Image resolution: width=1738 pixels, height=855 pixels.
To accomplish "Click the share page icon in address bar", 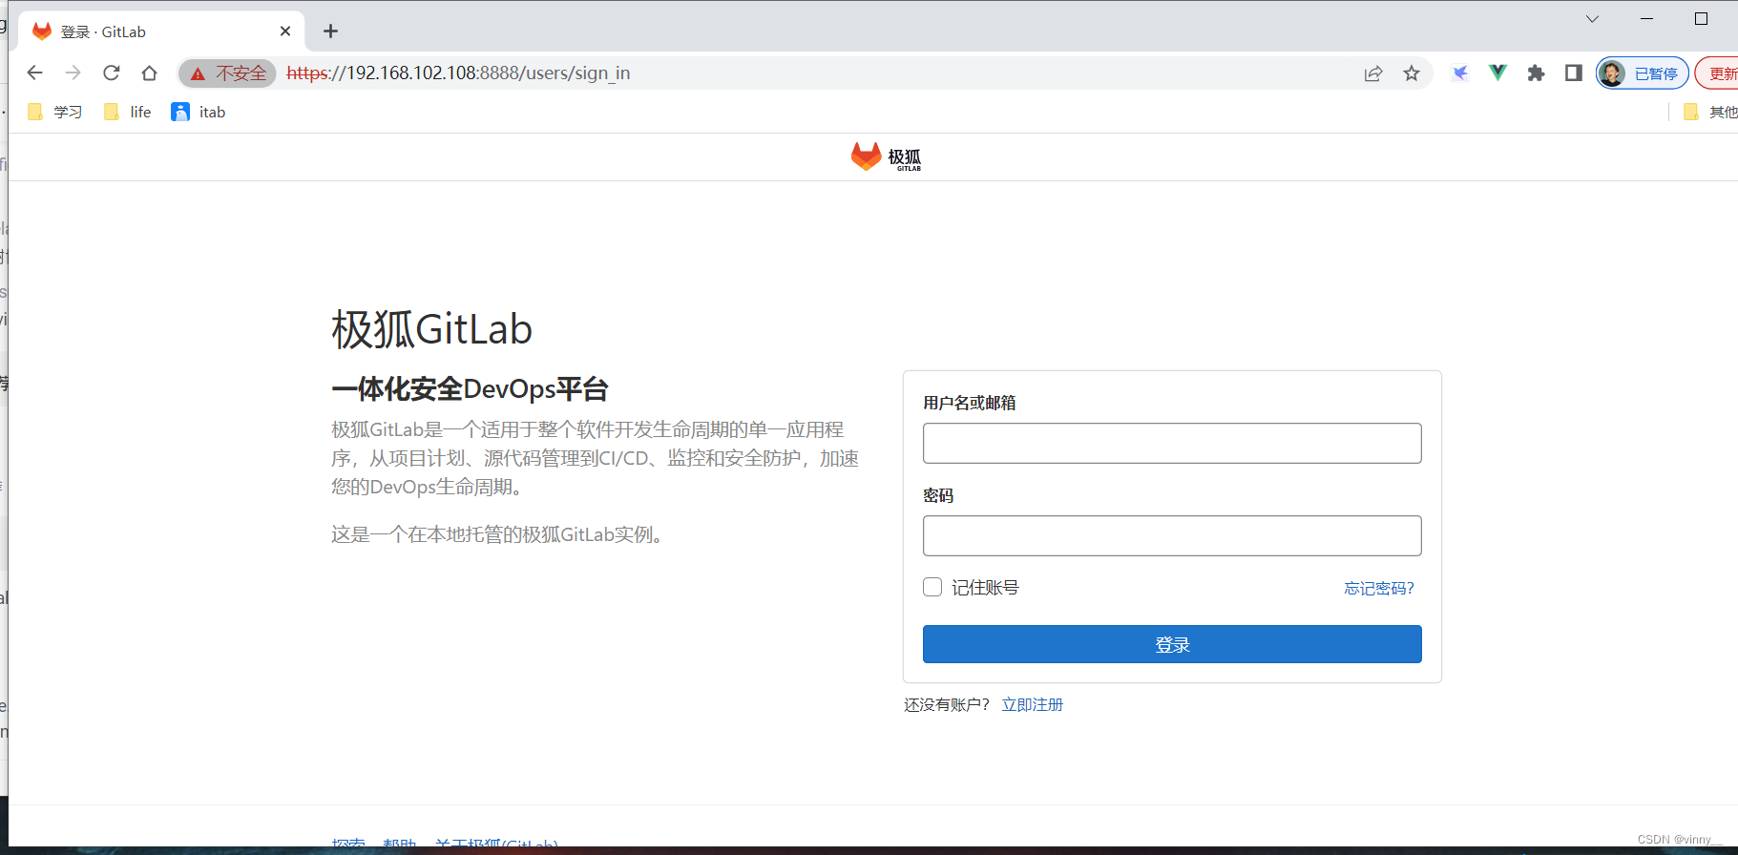I will point(1373,73).
